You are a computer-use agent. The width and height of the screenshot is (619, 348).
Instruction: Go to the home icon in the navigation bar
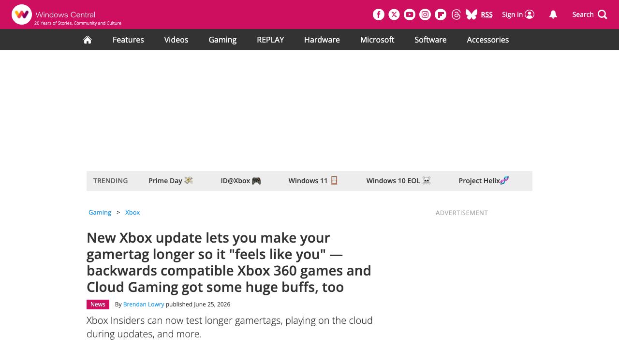(88, 40)
